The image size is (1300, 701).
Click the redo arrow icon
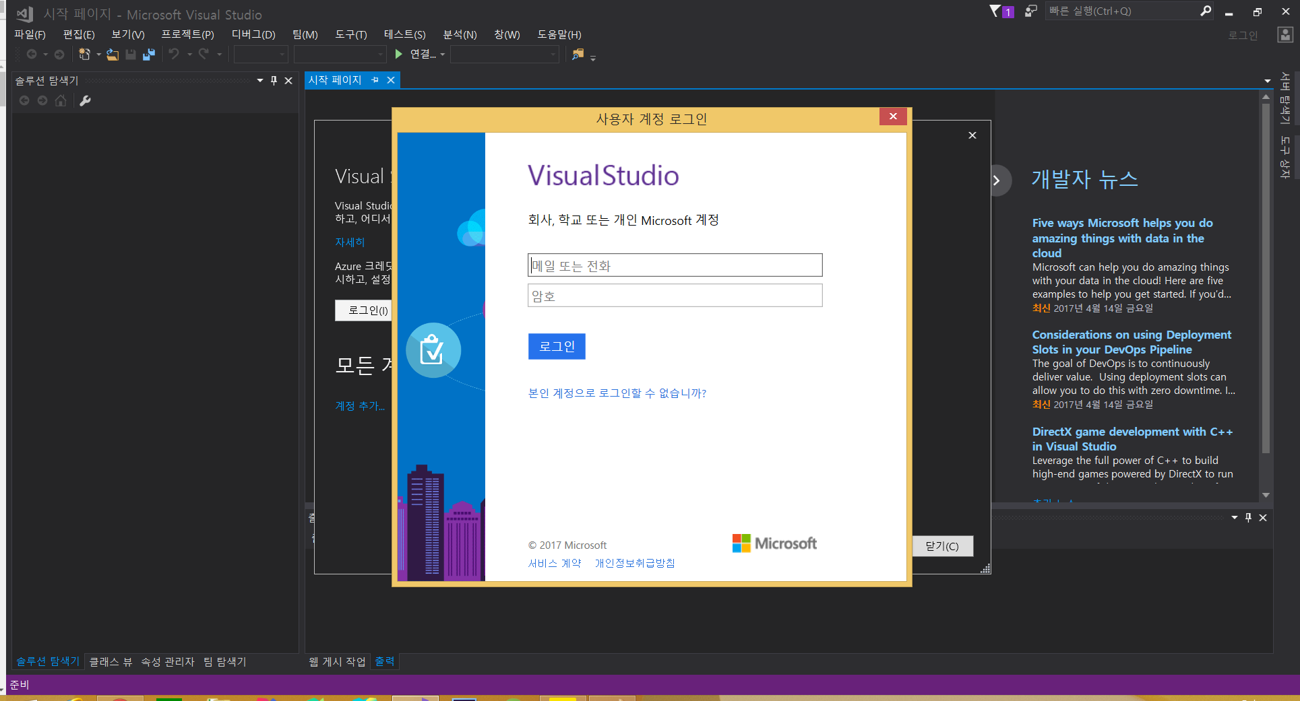tap(204, 54)
